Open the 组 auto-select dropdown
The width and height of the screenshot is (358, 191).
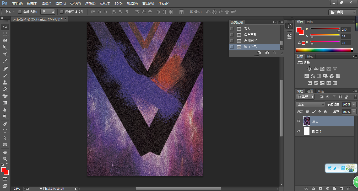48,12
